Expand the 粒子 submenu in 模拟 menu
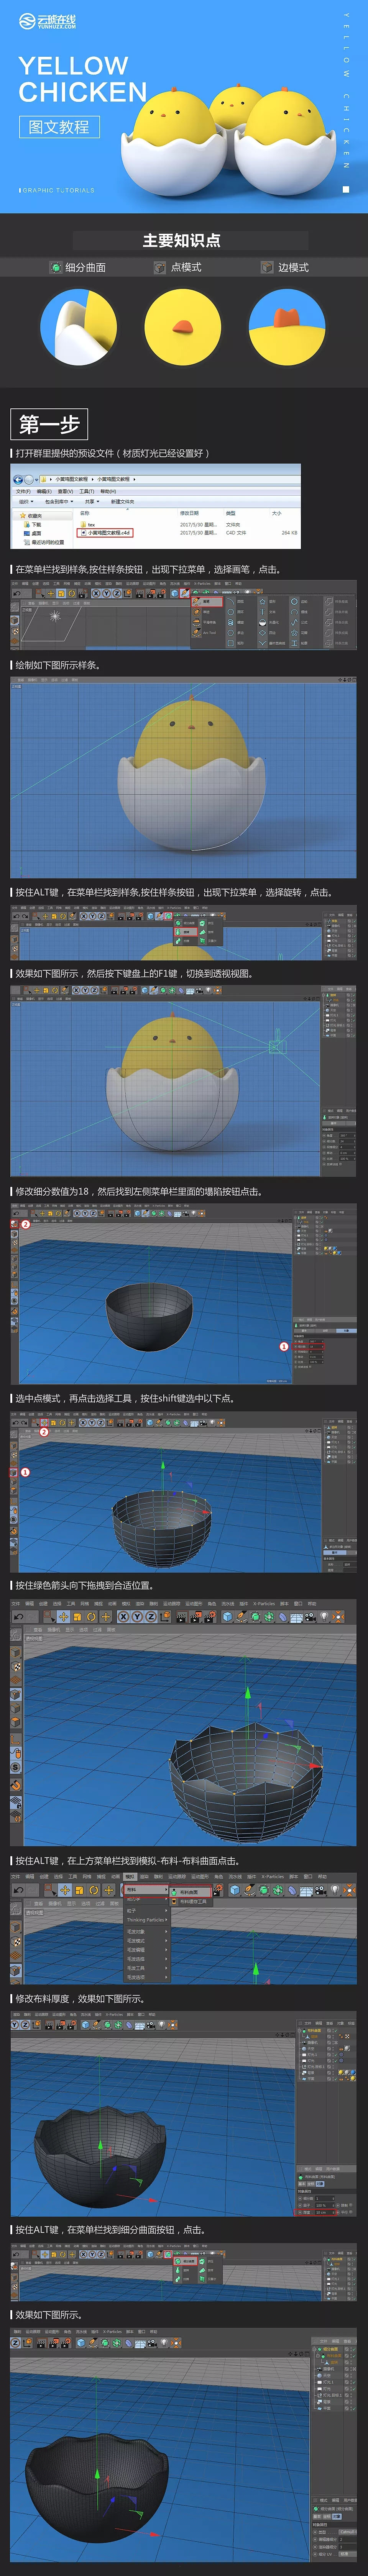This screenshot has width=368, height=2576. 147,1911
